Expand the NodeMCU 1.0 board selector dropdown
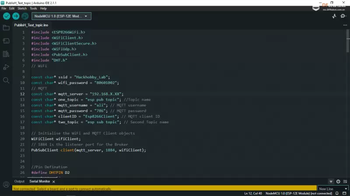Image resolution: width=350 pixels, height=196 pixels. [x=61, y=16]
